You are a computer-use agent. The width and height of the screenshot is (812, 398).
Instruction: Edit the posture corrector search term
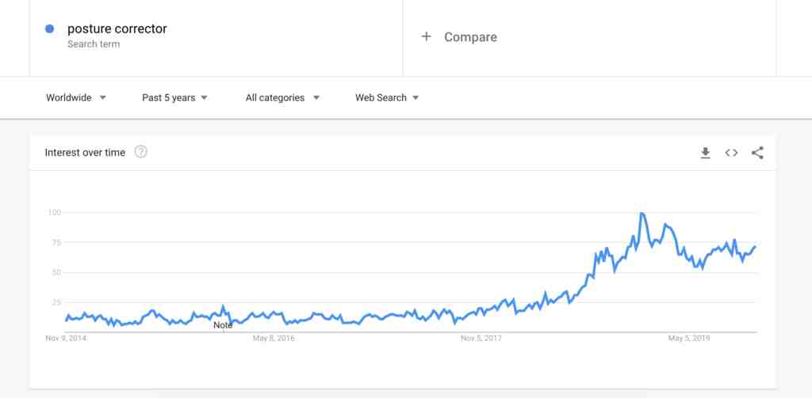[117, 29]
